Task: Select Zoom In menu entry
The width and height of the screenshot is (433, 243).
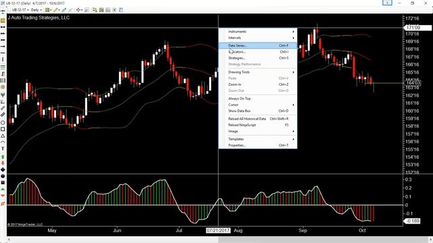Action: 258,84
